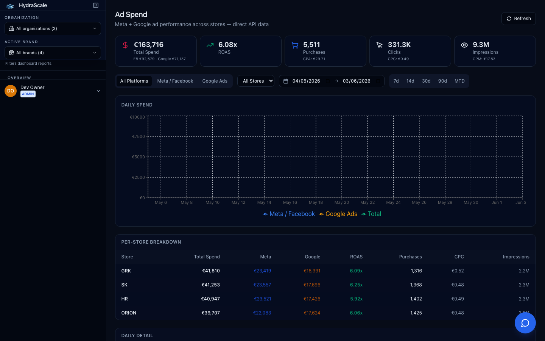
Task: Click the ROAS trending-up icon
Action: point(210,45)
